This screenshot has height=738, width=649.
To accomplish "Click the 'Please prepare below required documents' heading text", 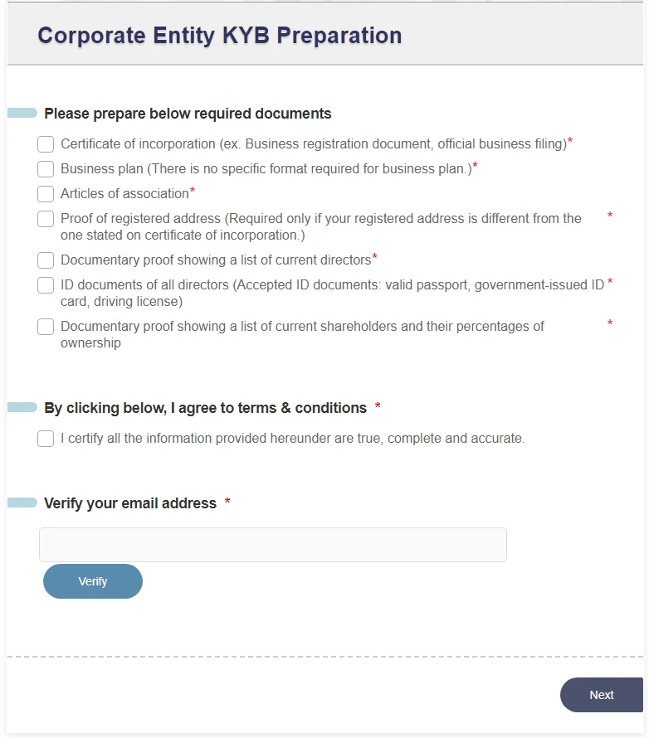I will (188, 114).
